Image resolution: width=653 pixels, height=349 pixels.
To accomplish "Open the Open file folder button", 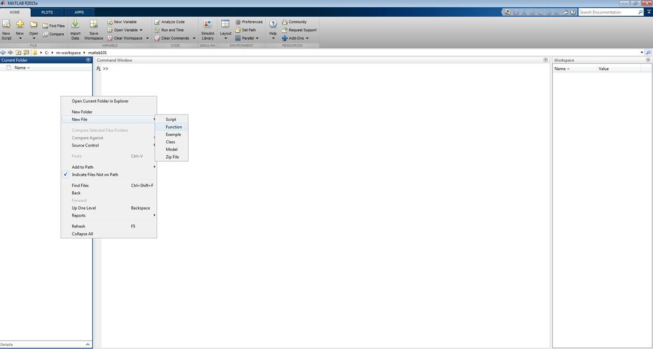I will click(34, 29).
